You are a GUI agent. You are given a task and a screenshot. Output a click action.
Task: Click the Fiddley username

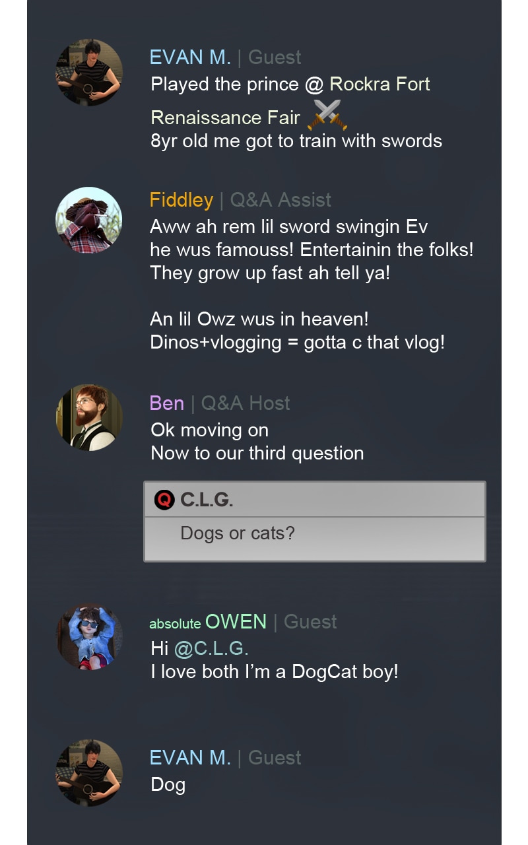tap(181, 200)
